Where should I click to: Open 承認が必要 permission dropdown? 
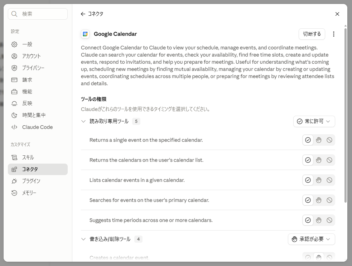(x=312, y=239)
